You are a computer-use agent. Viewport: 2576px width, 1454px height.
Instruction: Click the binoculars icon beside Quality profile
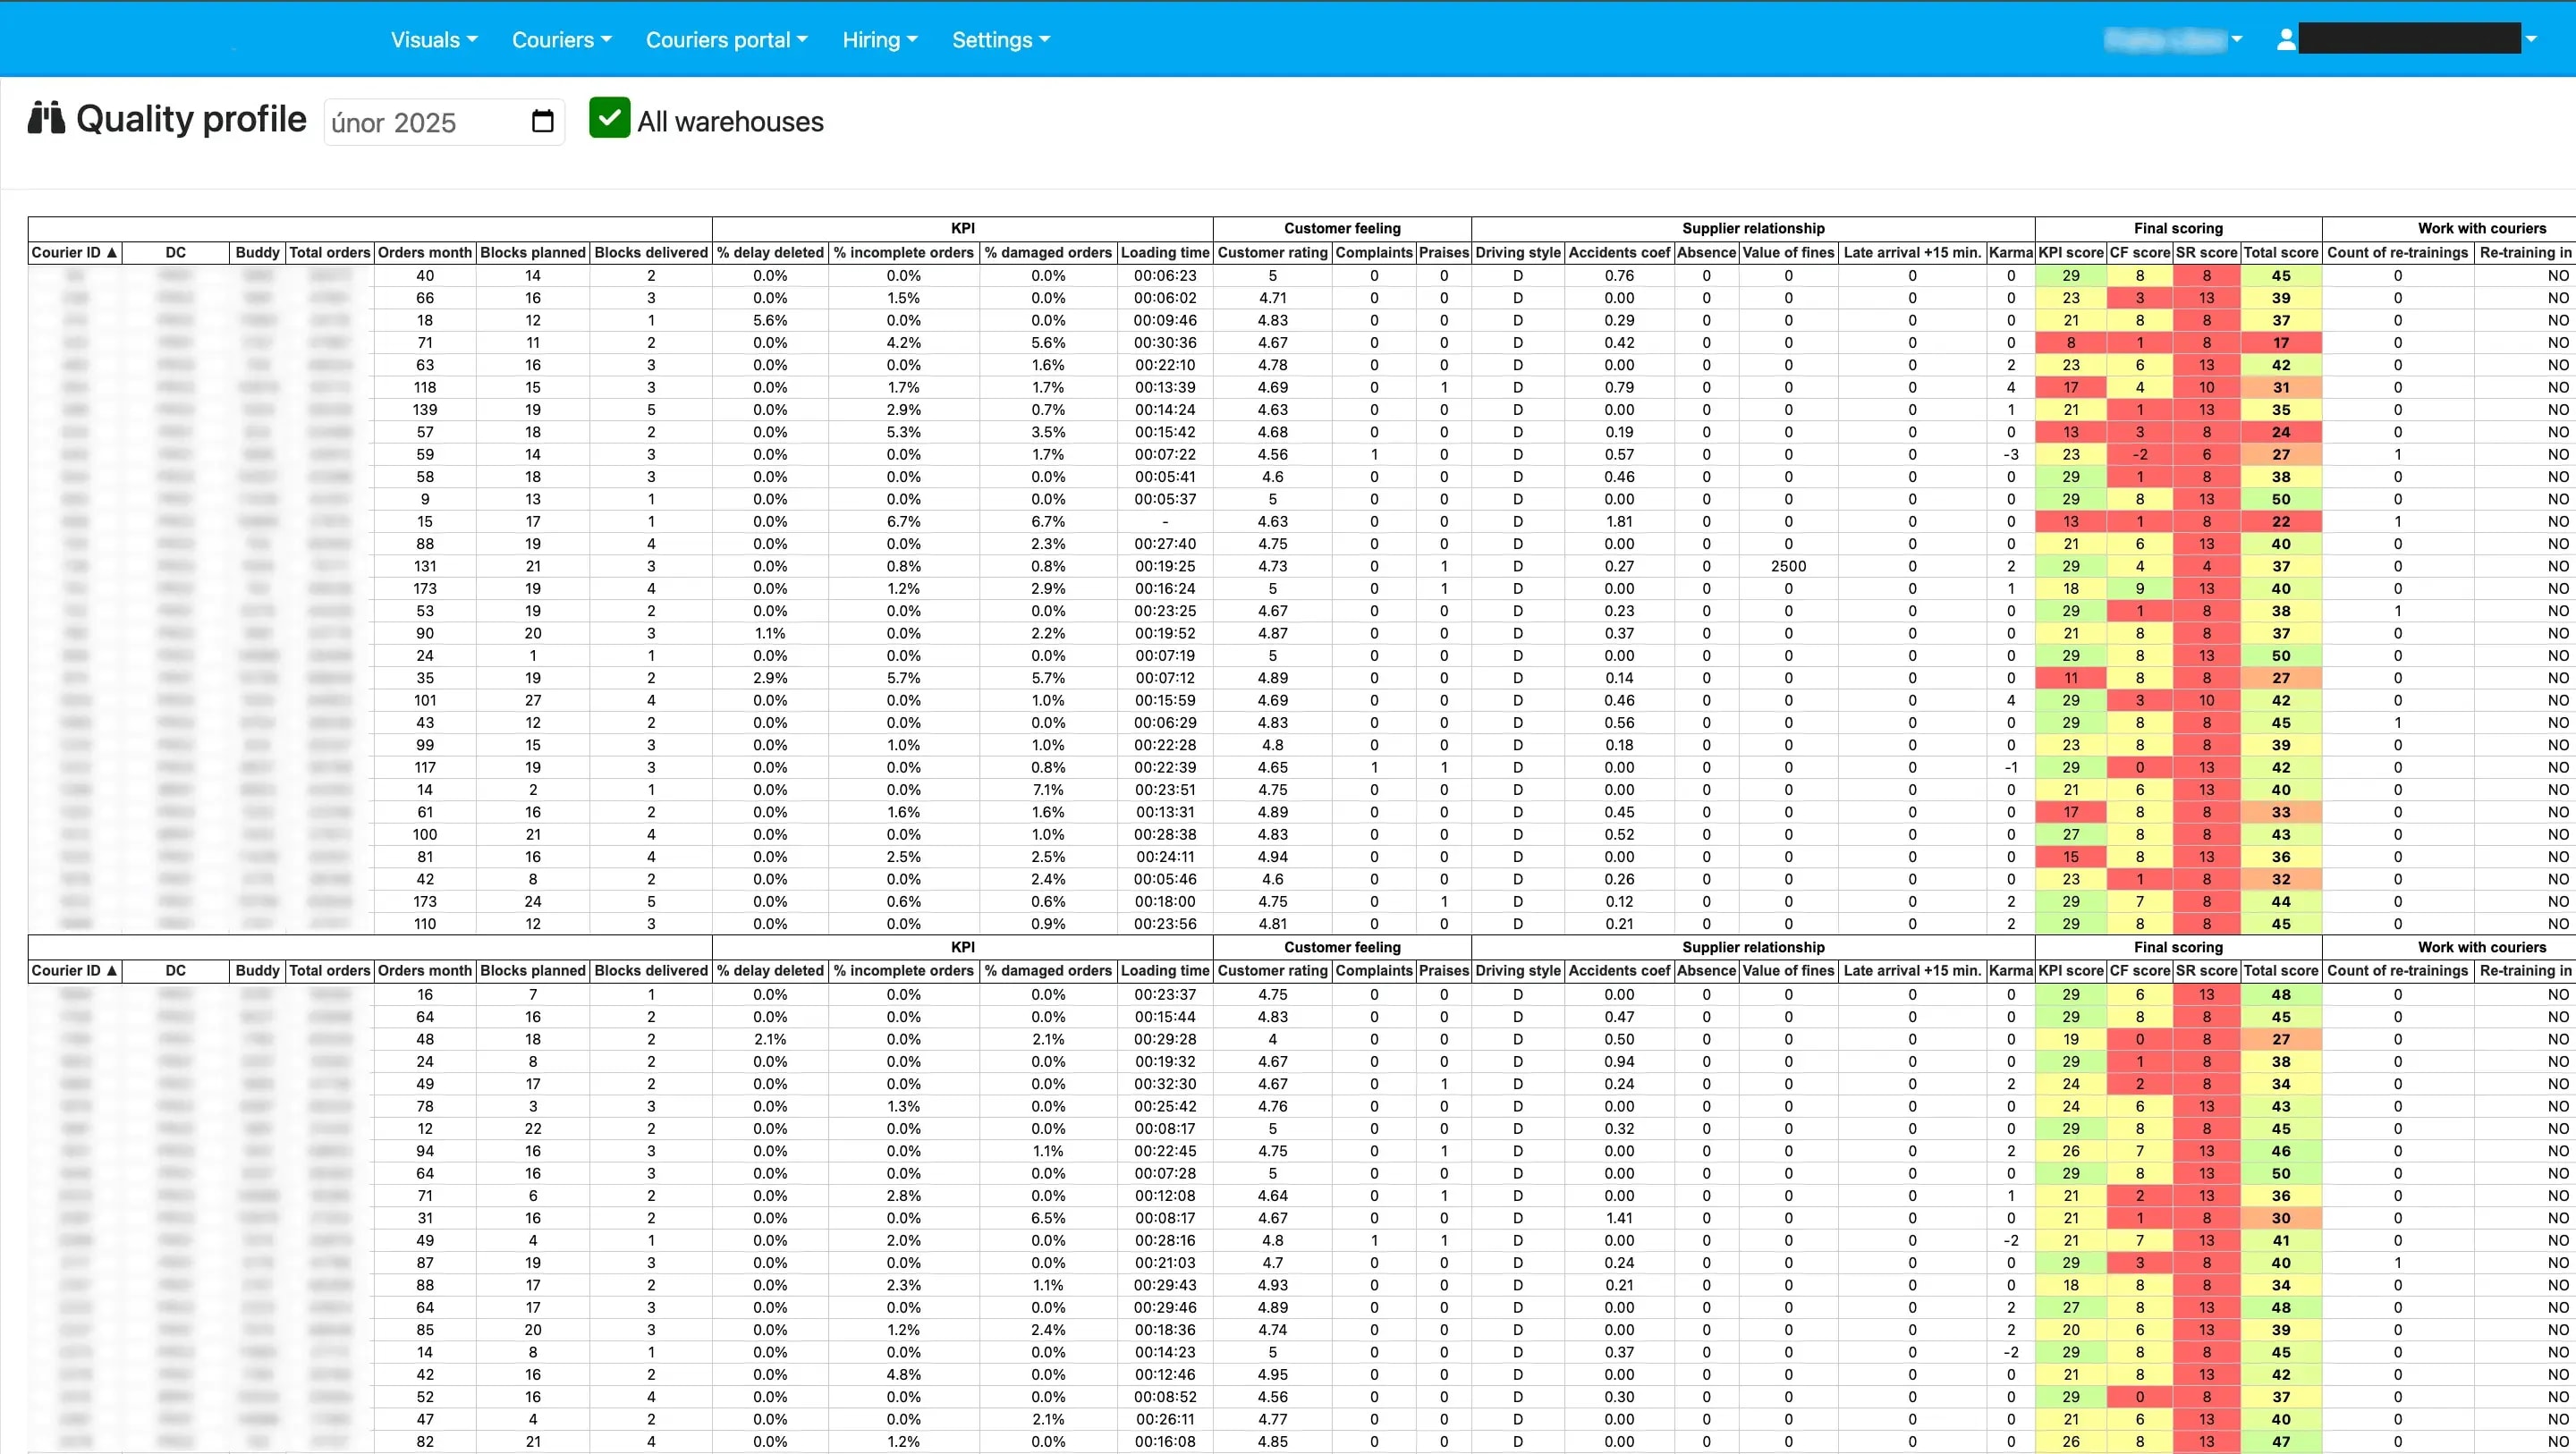point(46,118)
